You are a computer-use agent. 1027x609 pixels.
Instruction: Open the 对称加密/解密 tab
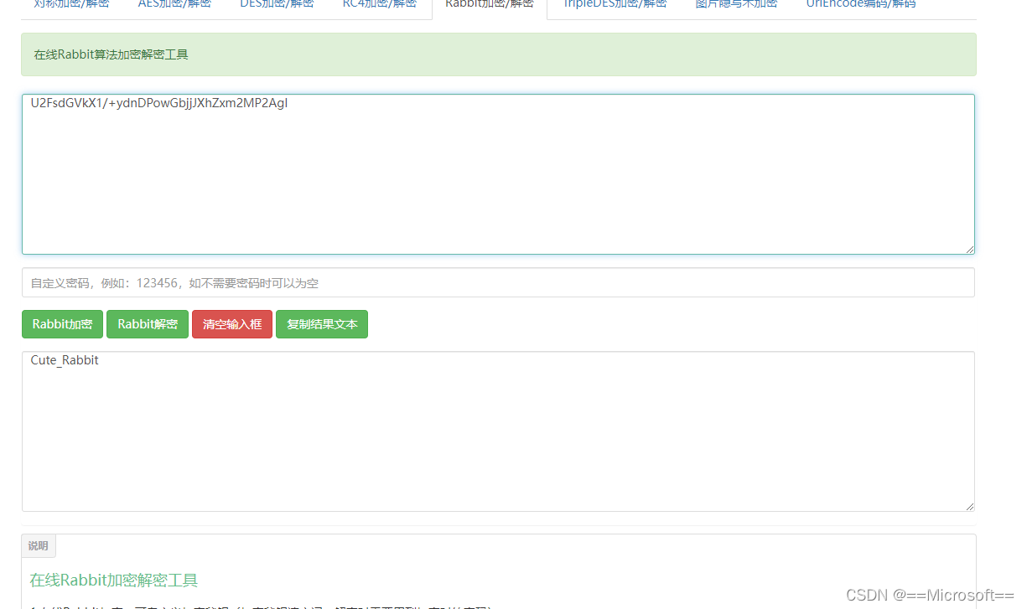tap(71, 5)
